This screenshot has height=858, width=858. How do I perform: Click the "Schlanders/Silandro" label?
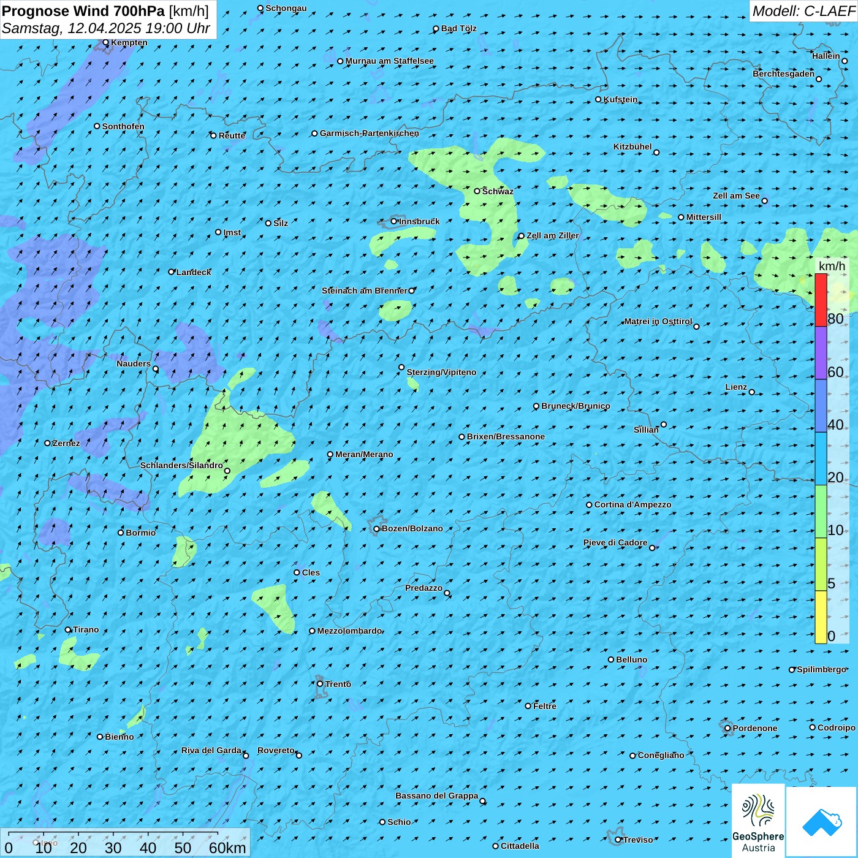click(181, 465)
